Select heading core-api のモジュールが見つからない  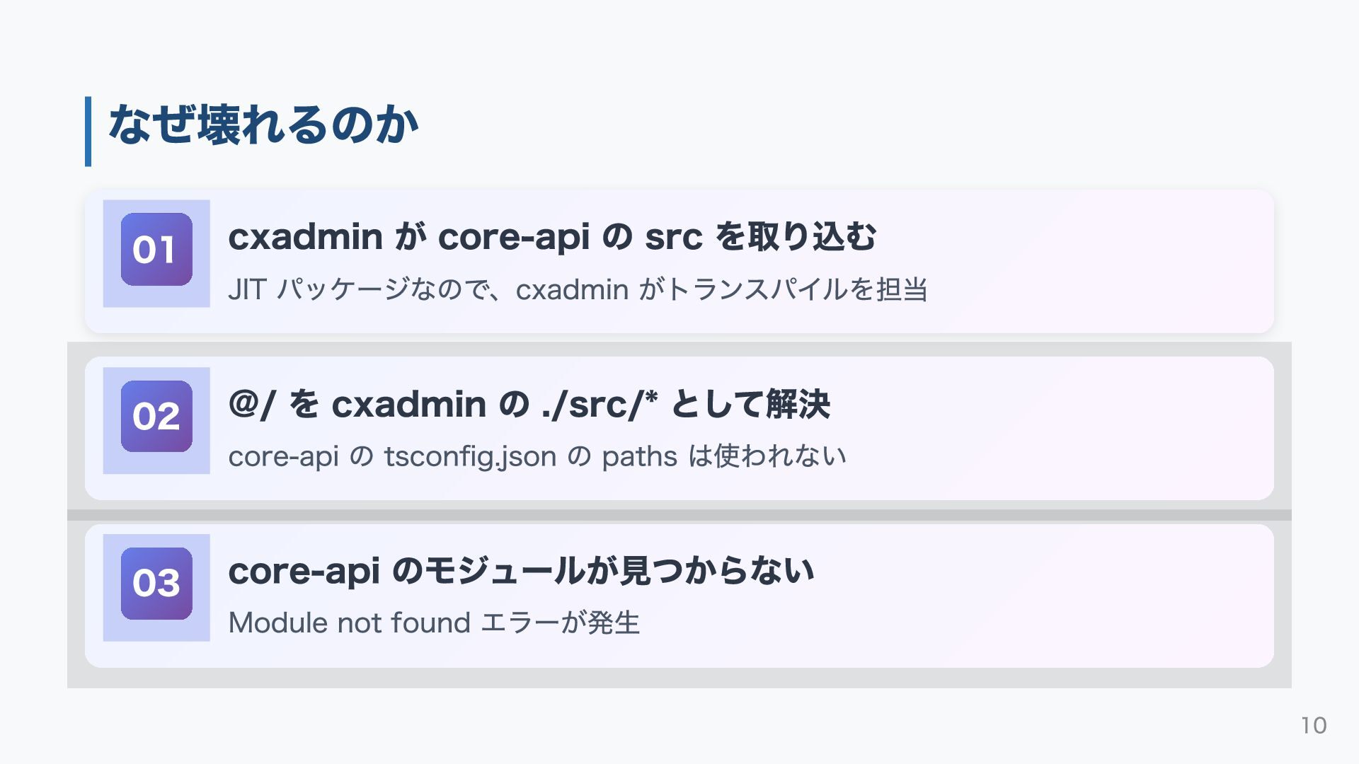[520, 571]
